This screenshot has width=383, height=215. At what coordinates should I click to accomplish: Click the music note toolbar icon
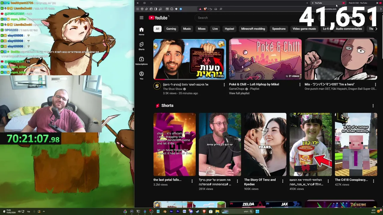160,9
